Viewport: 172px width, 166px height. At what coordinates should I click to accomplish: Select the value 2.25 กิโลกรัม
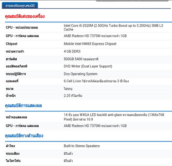click(73, 96)
